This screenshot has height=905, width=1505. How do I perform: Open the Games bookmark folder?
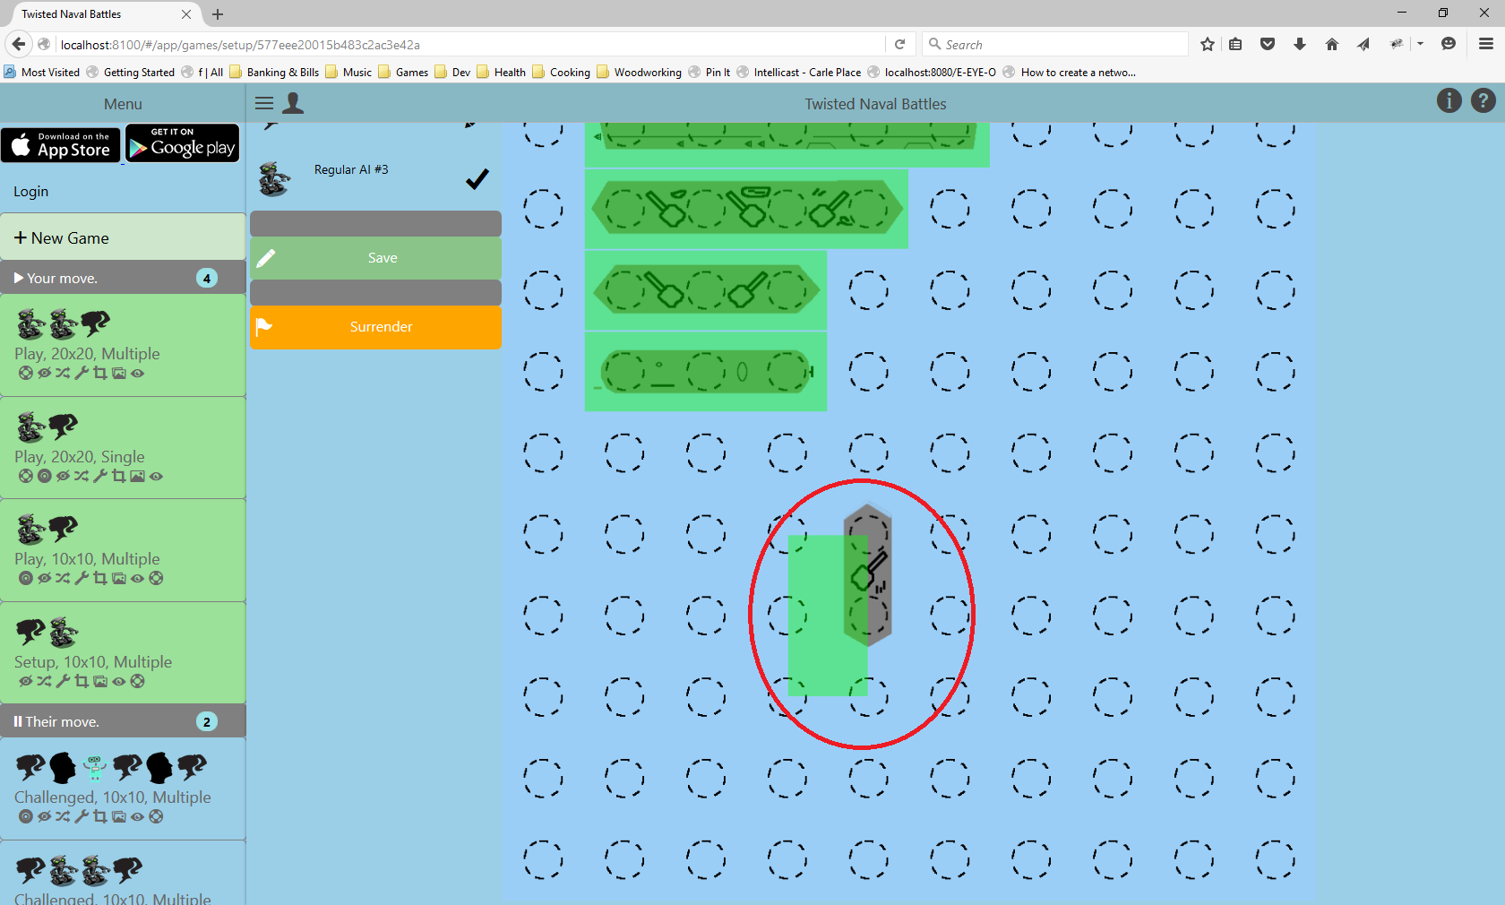403,73
